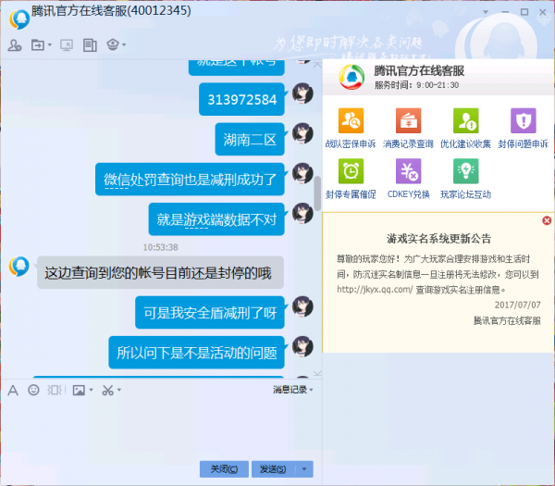The height and width of the screenshot is (486, 555).
Task: Click the remote desktop screen icon
Action: click(67, 45)
